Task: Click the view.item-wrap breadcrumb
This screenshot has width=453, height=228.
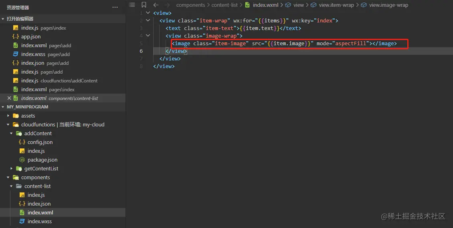Action: [x=333, y=5]
